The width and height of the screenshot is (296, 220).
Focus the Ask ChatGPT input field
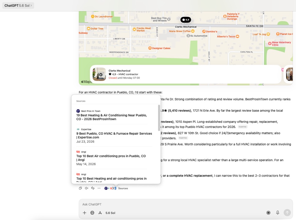186,204
